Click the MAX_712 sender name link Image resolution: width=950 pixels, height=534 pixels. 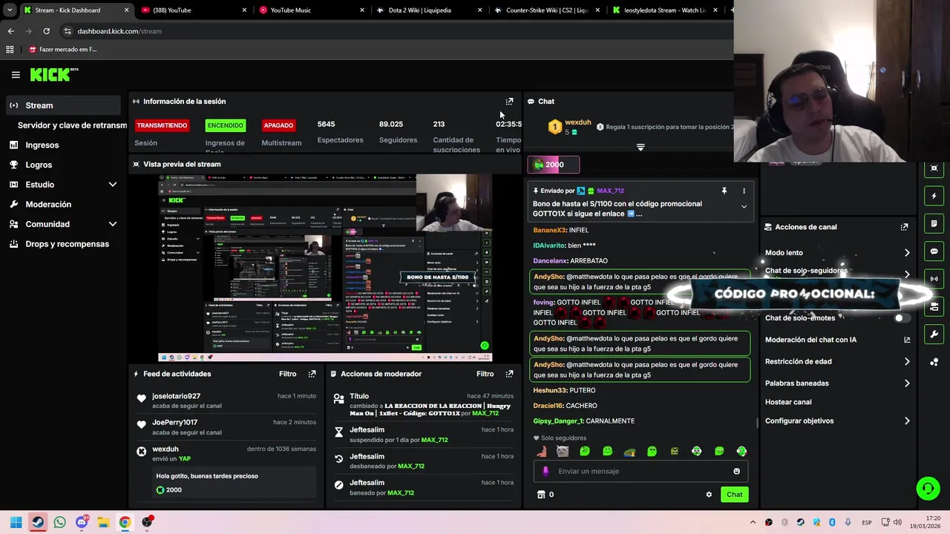[x=610, y=191]
